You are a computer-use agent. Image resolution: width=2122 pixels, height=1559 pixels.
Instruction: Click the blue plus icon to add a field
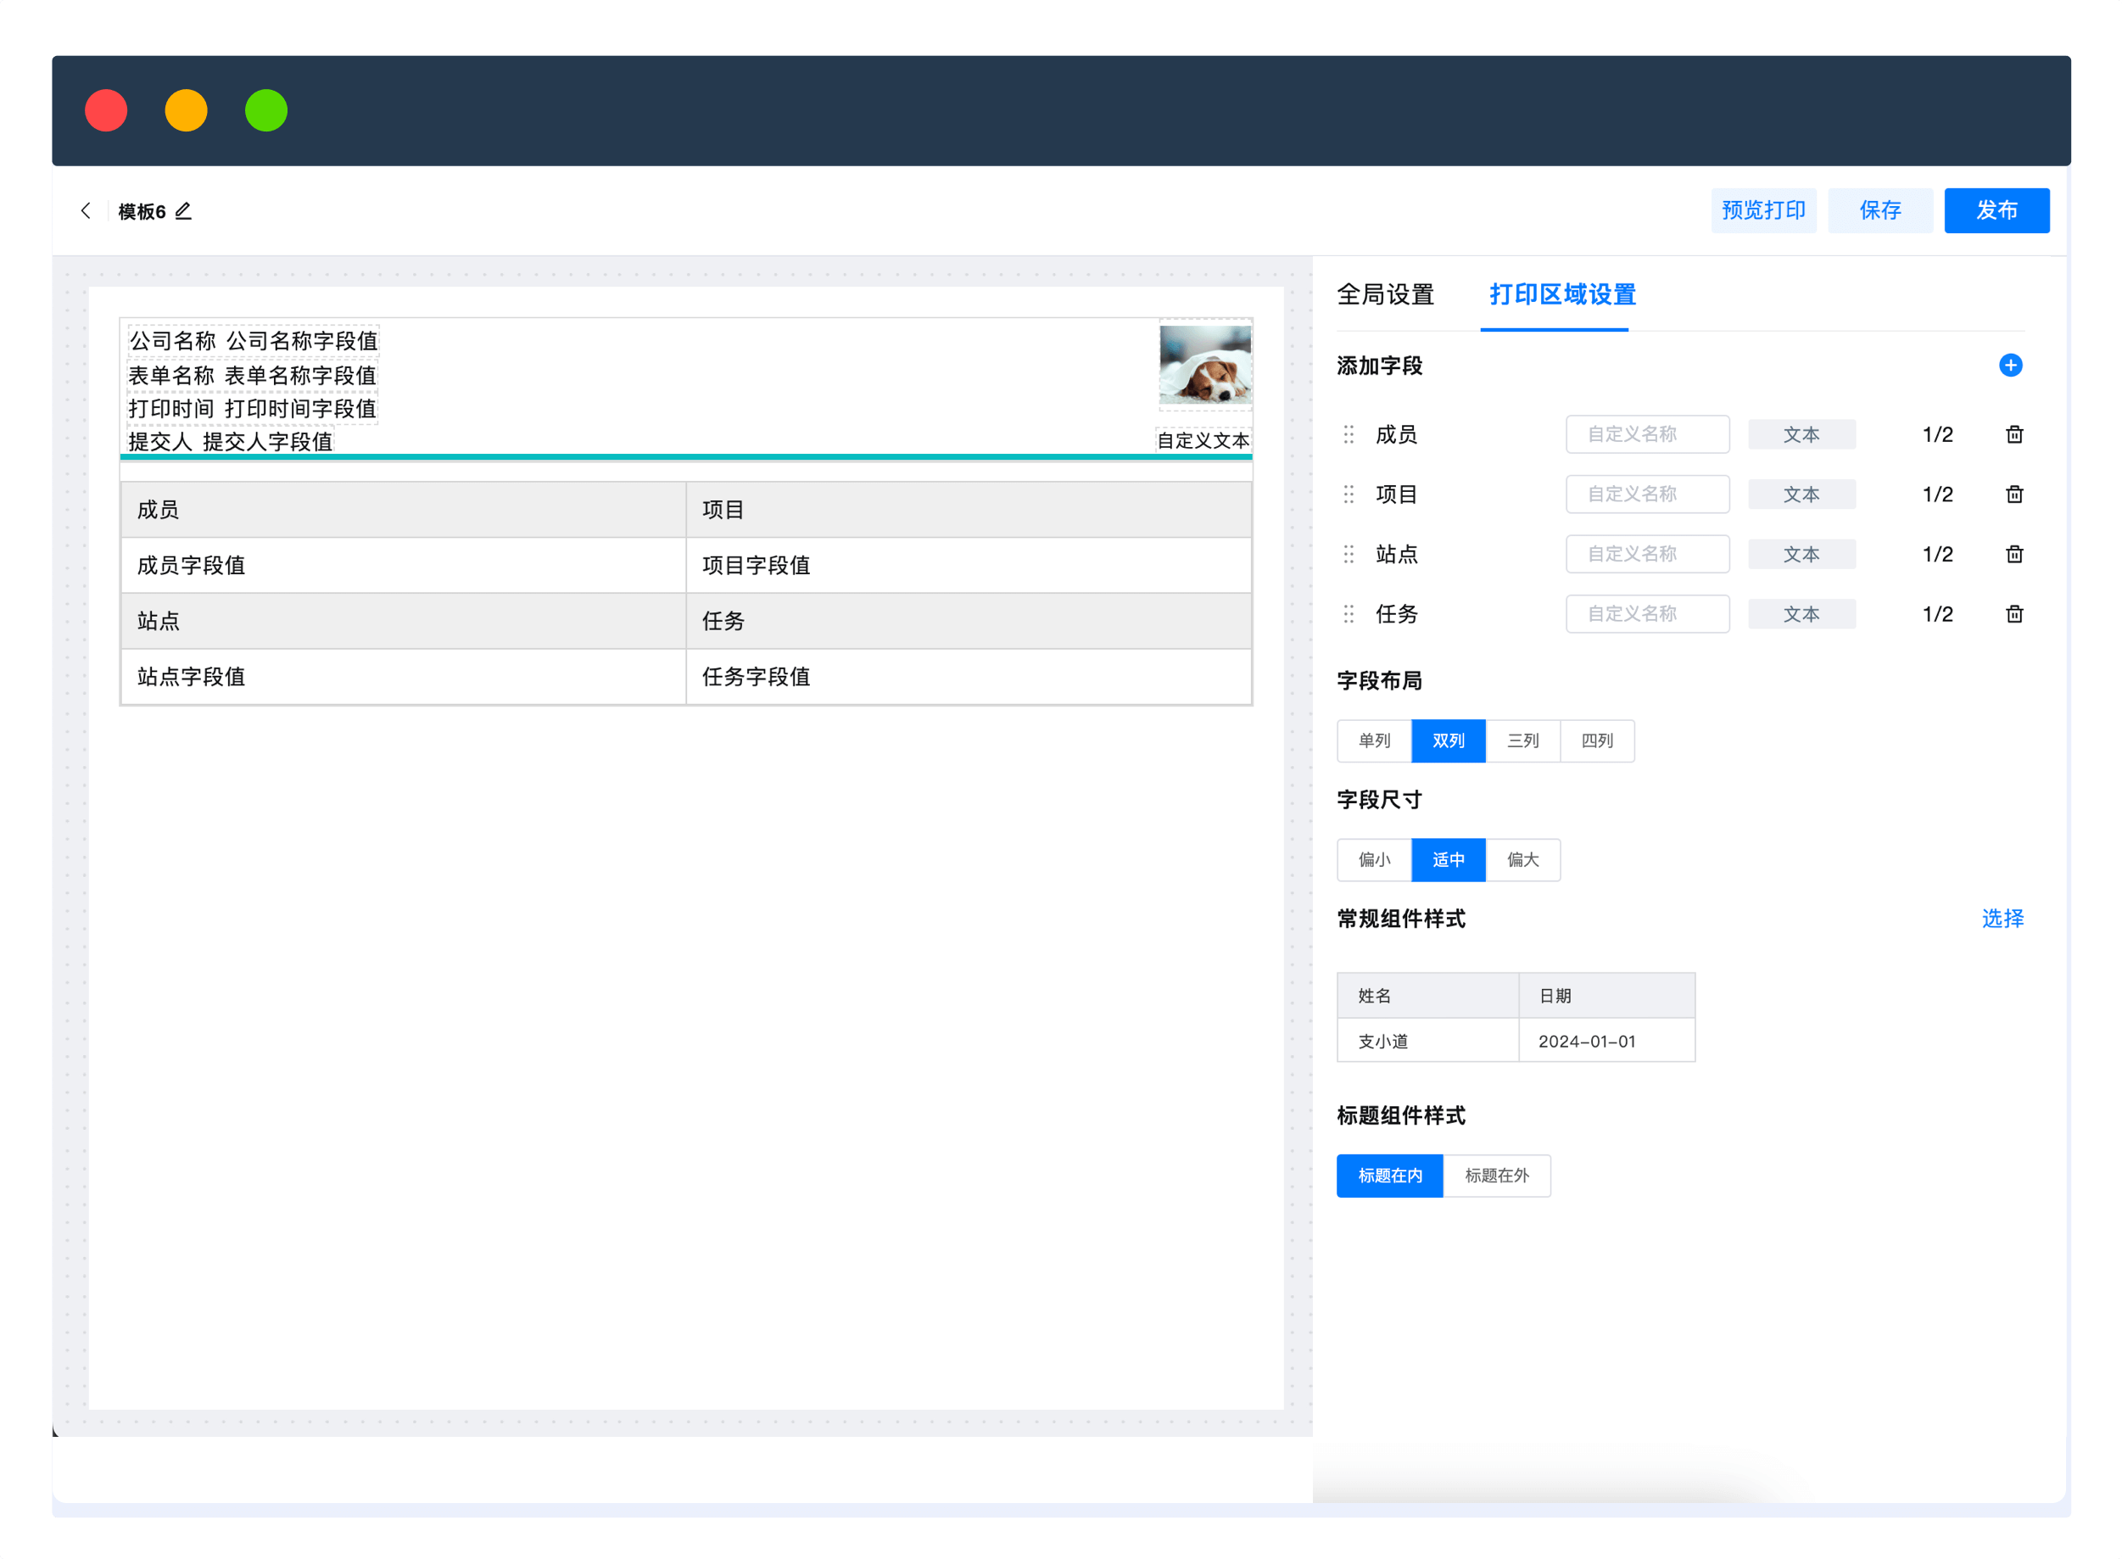click(x=2010, y=366)
